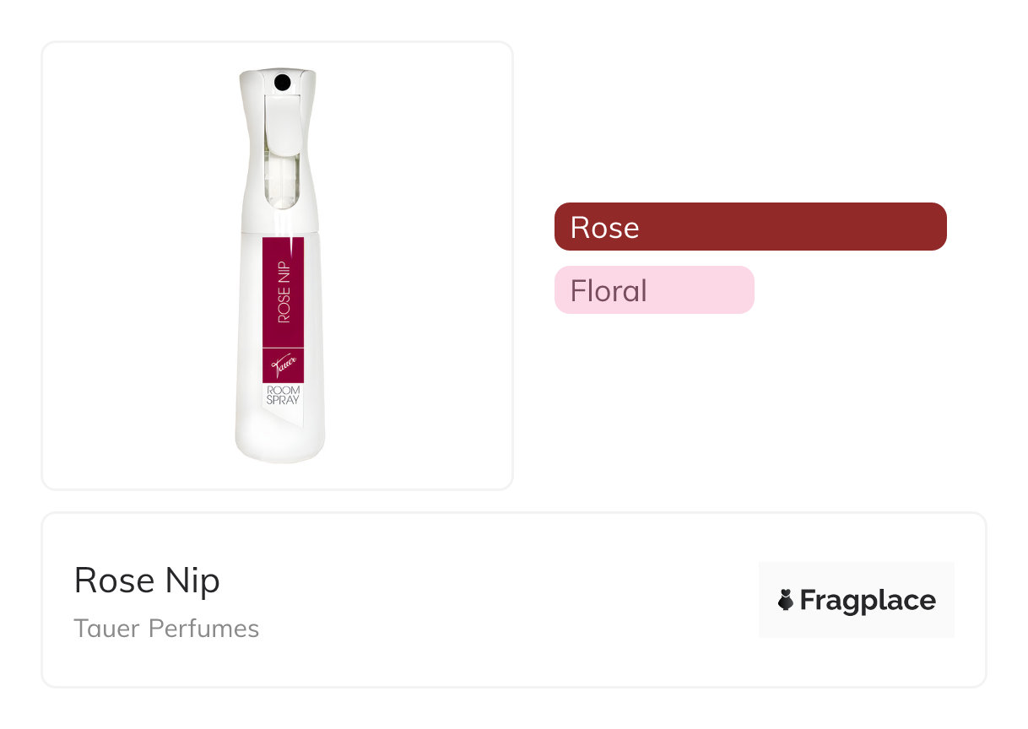Click the vertical ROSE NIP bottle label

[283, 291]
